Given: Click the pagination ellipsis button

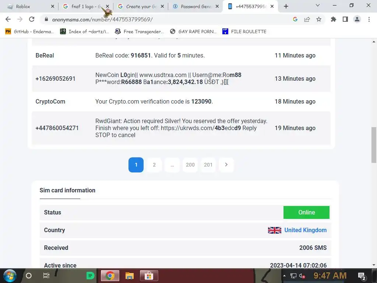Looking at the screenshot, I should (x=172, y=165).
